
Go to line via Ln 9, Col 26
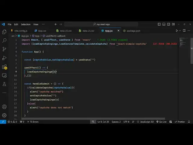pos(103,122)
